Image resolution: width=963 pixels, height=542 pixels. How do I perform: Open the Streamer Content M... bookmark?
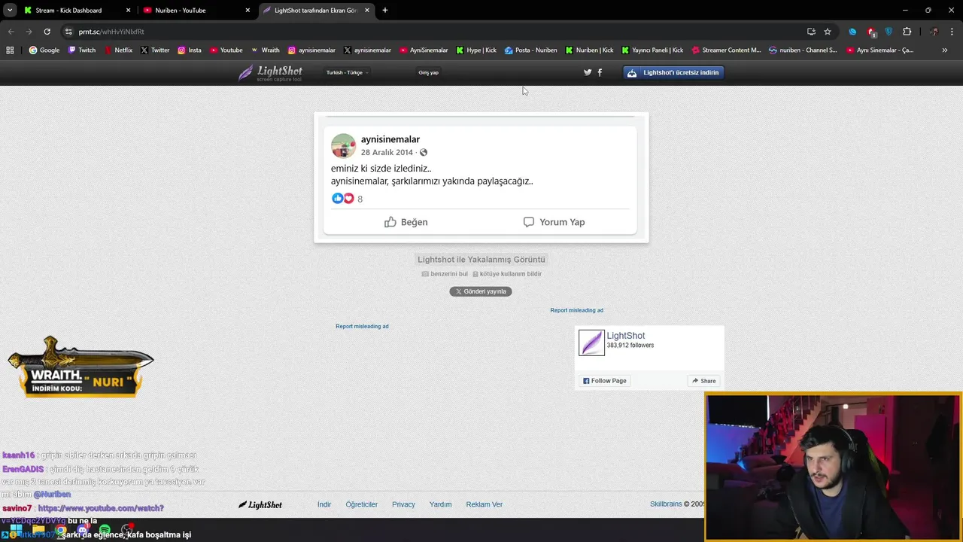click(726, 50)
